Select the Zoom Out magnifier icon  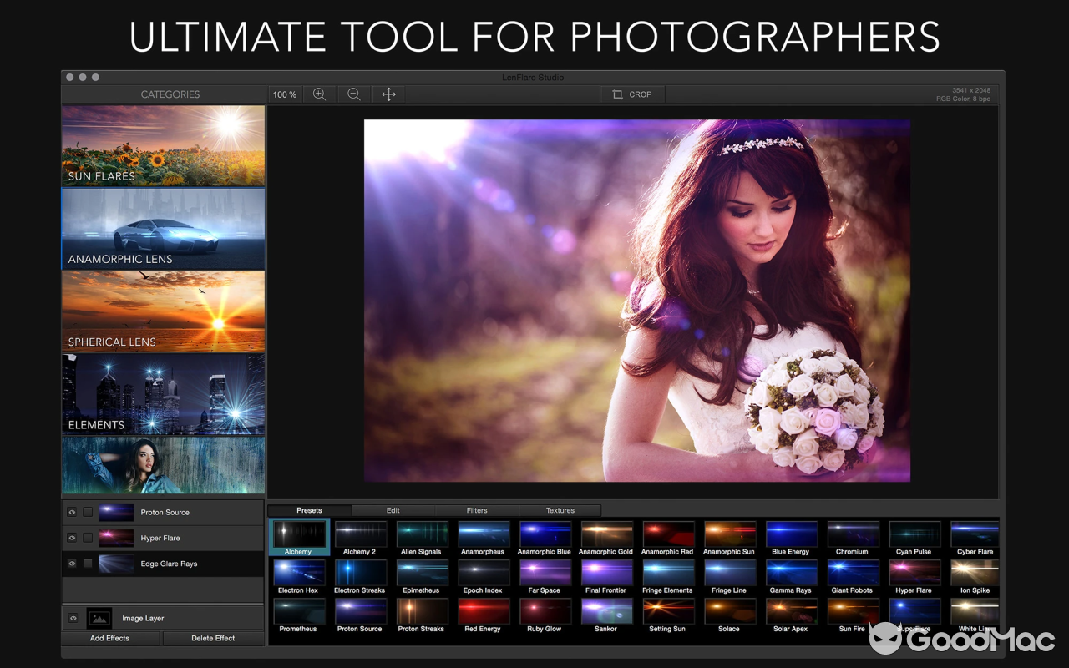click(353, 94)
